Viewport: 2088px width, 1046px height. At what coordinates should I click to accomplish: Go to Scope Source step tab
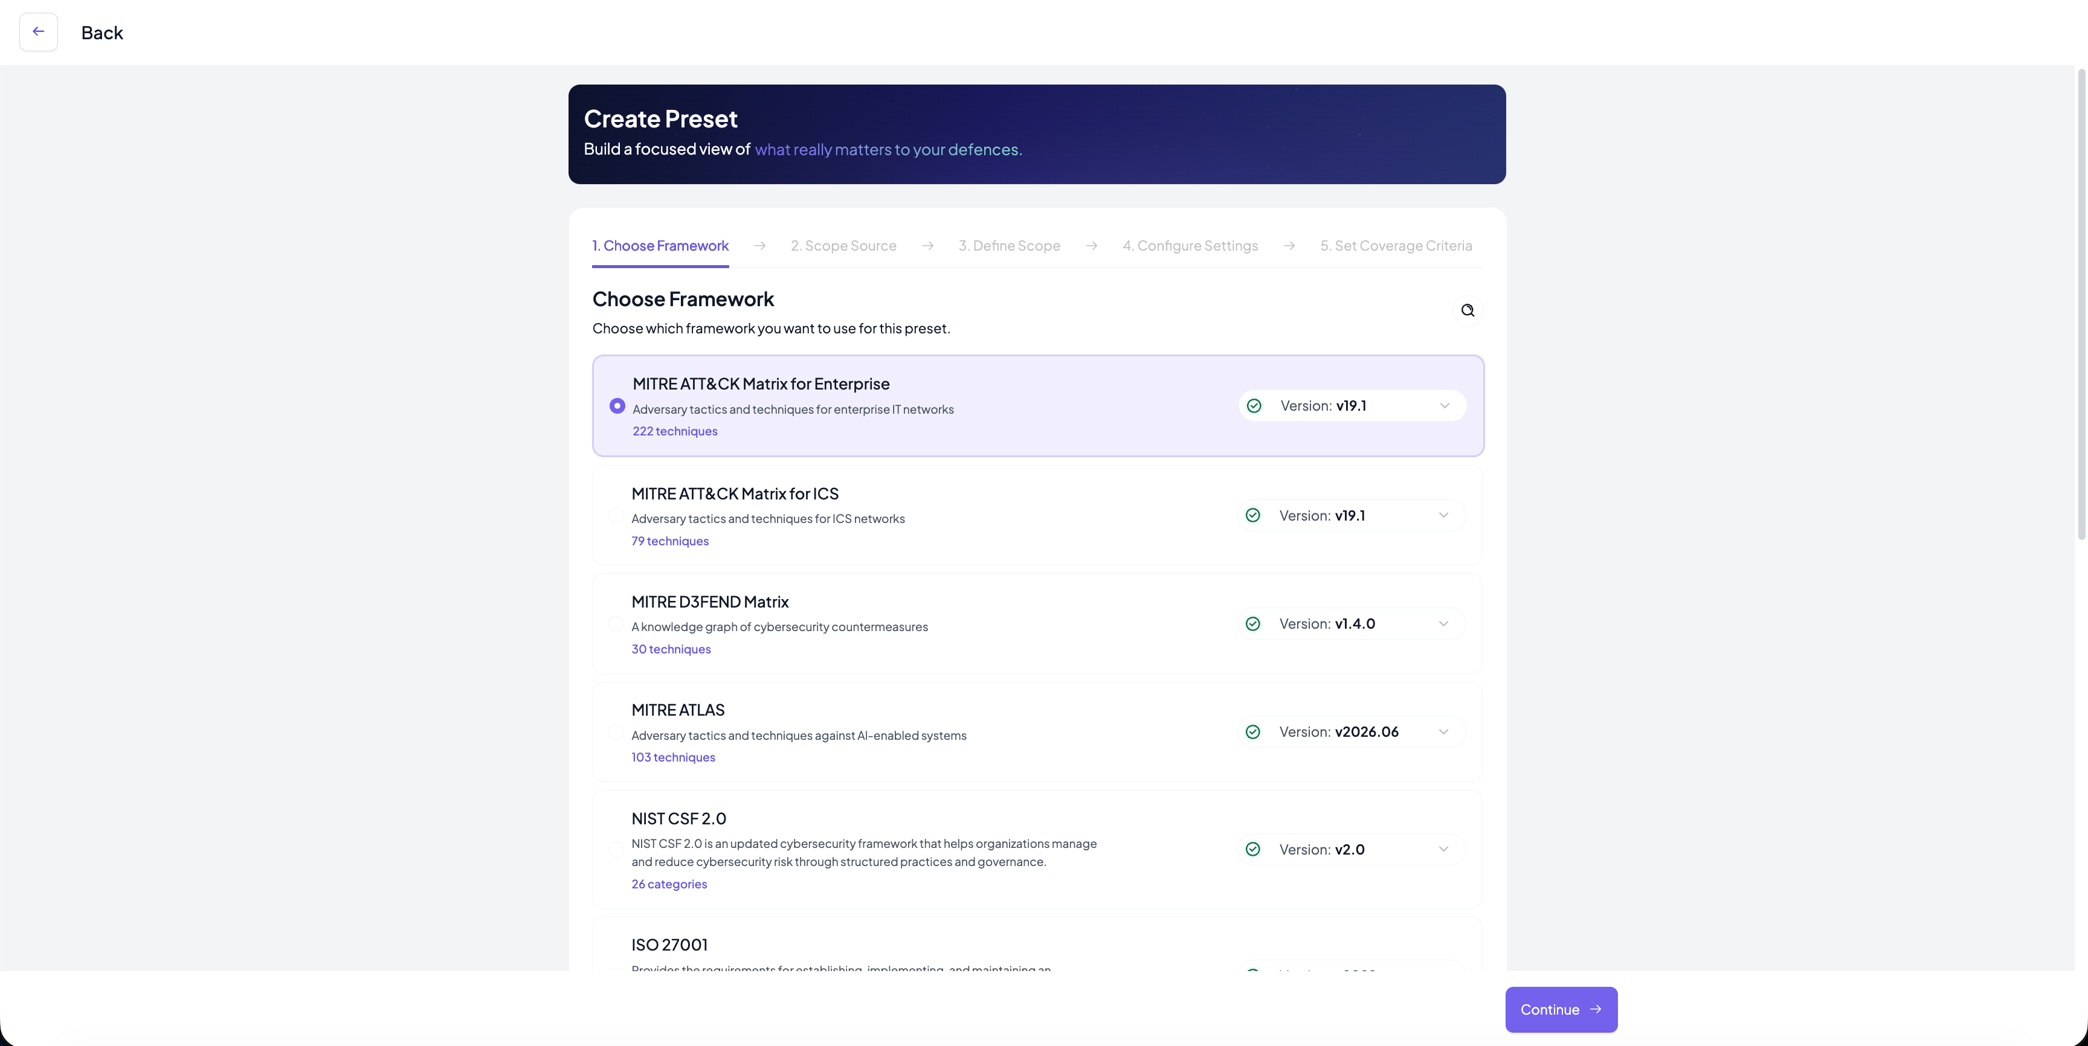(843, 246)
